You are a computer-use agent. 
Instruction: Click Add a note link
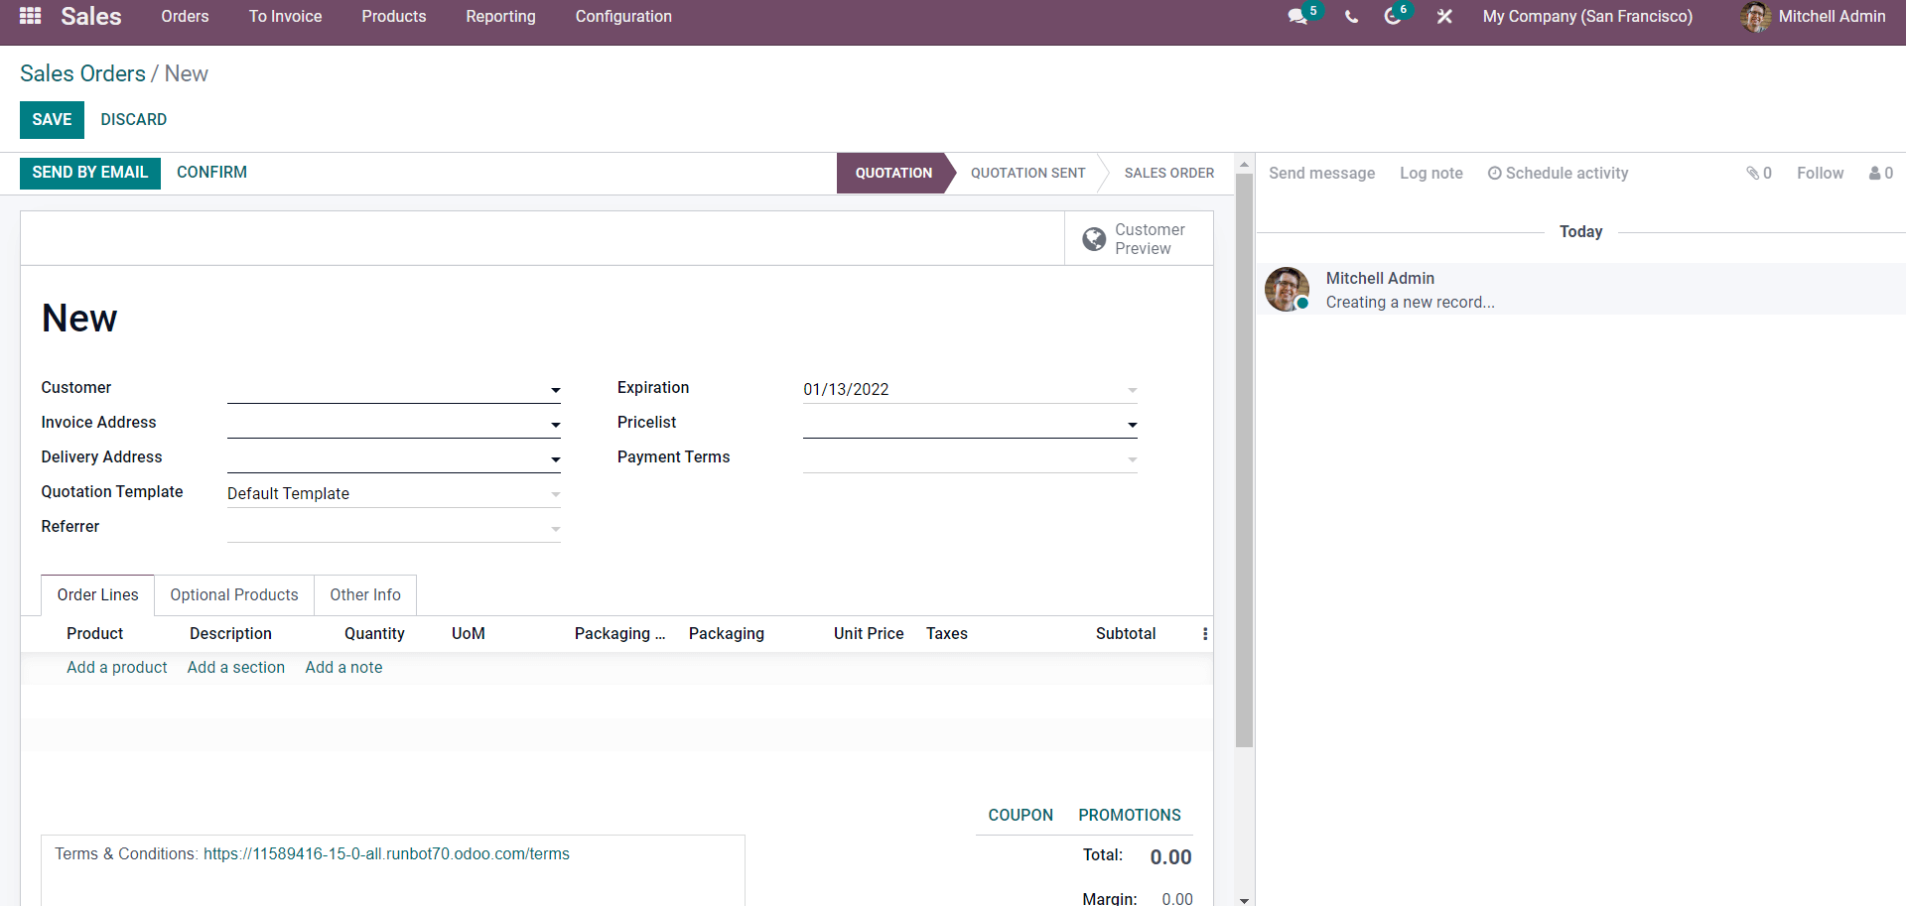coord(343,668)
